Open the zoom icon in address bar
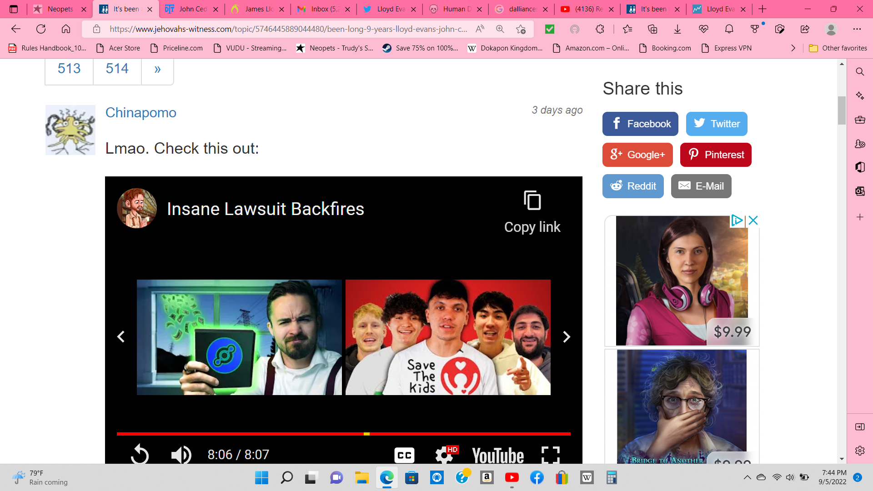873x491 pixels. coord(500,29)
